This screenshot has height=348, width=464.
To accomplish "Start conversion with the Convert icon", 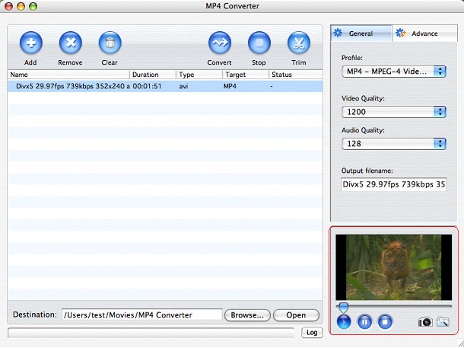I will point(220,43).
